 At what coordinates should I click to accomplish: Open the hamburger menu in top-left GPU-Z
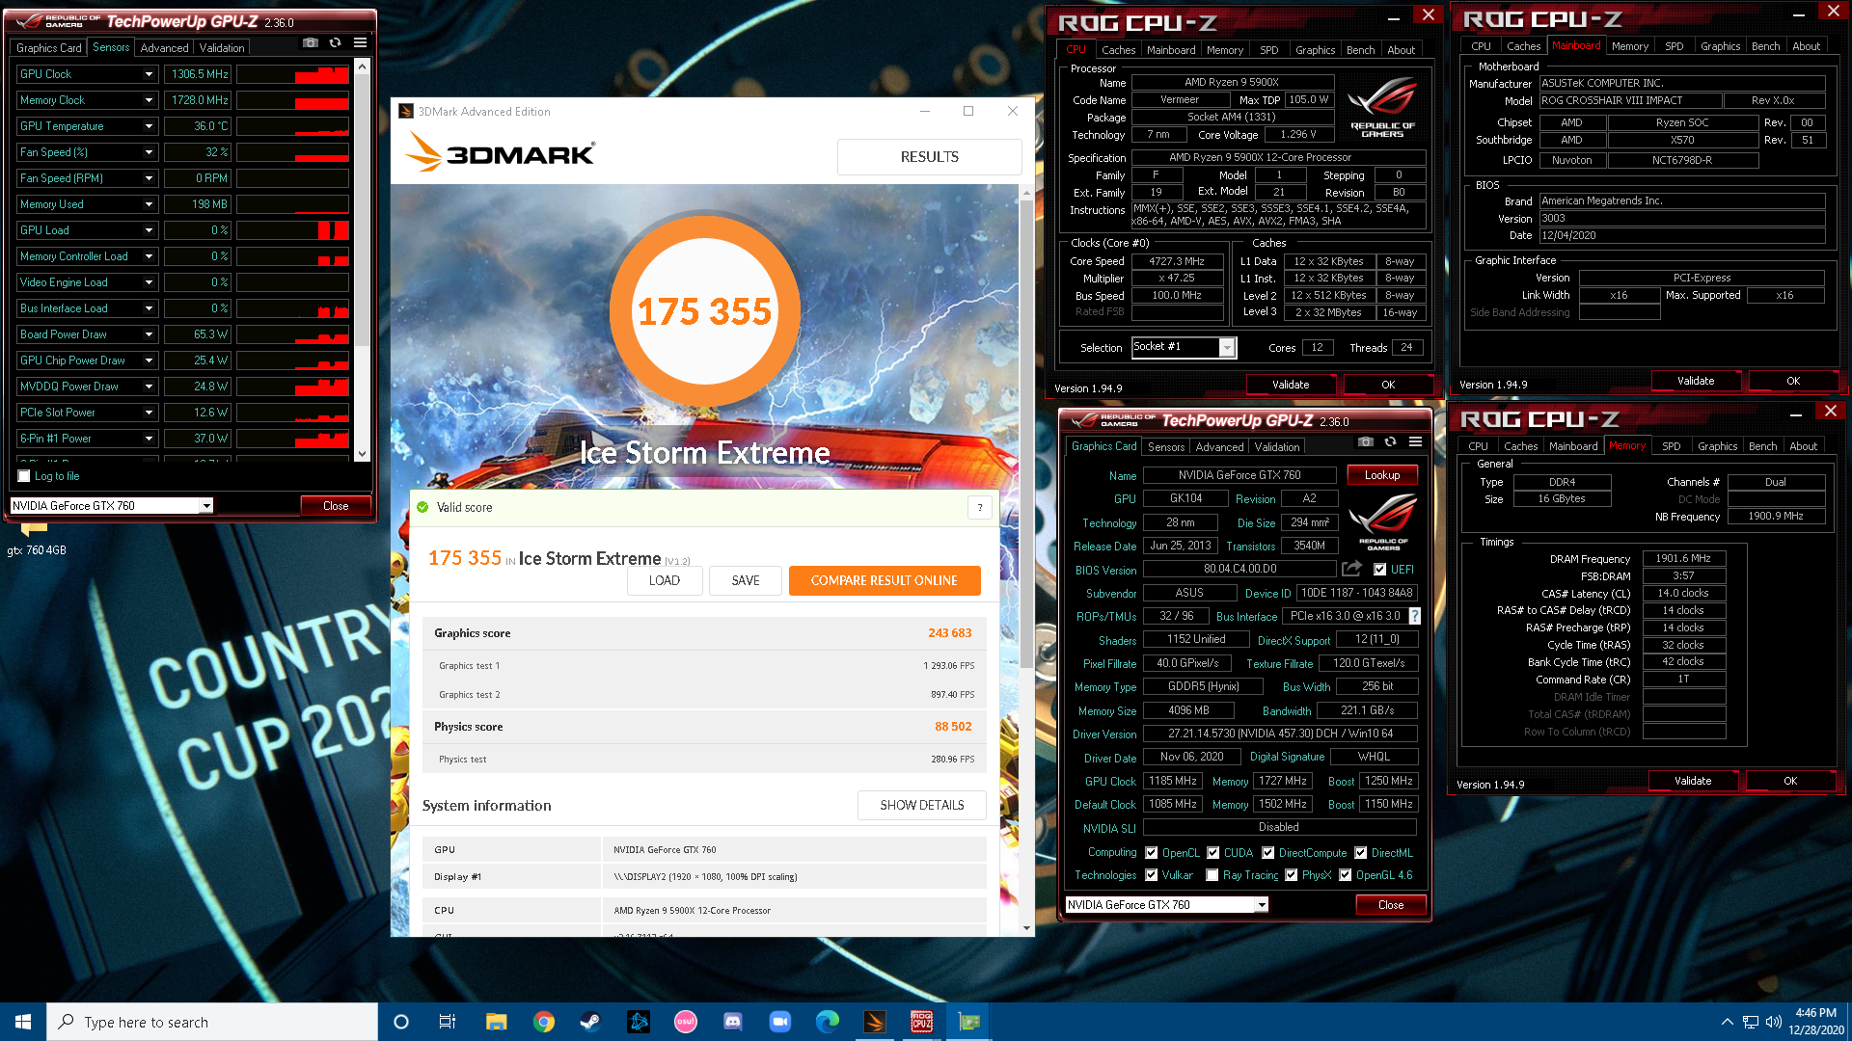point(360,43)
